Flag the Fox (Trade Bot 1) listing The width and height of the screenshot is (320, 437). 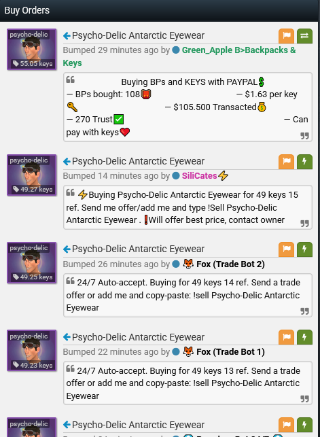[286, 337]
